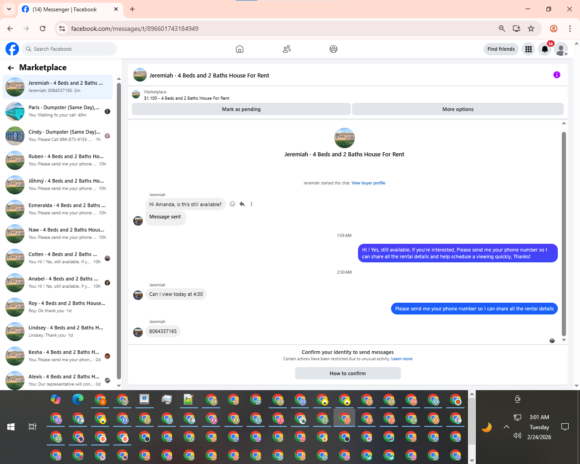This screenshot has width=580, height=464.
Task: Launch Copilot from the taskbar
Action: tap(56, 399)
